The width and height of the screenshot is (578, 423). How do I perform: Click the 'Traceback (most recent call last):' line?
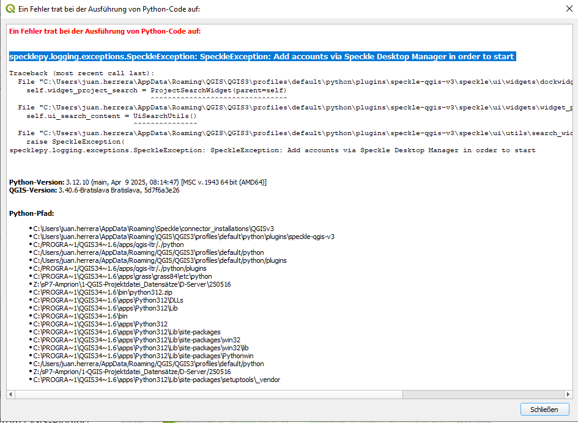(x=82, y=73)
